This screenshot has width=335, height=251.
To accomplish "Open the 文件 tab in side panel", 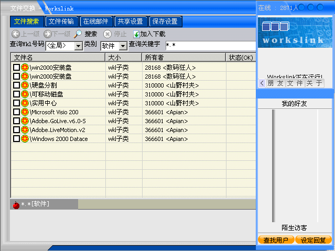I will coord(295,83).
